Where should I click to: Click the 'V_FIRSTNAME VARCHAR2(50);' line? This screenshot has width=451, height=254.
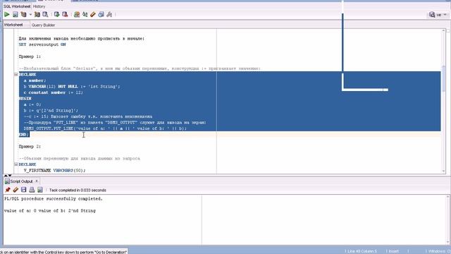click(55, 171)
